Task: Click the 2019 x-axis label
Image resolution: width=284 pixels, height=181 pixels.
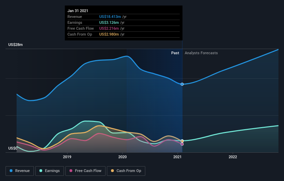Action: 67,157
